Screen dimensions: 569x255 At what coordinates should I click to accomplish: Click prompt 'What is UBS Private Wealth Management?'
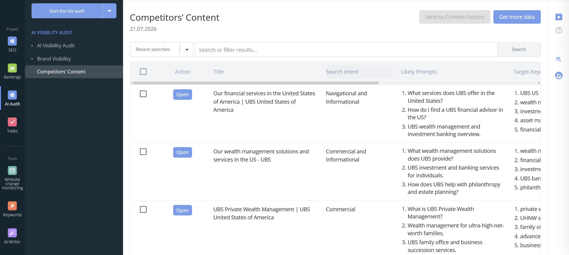(x=441, y=213)
